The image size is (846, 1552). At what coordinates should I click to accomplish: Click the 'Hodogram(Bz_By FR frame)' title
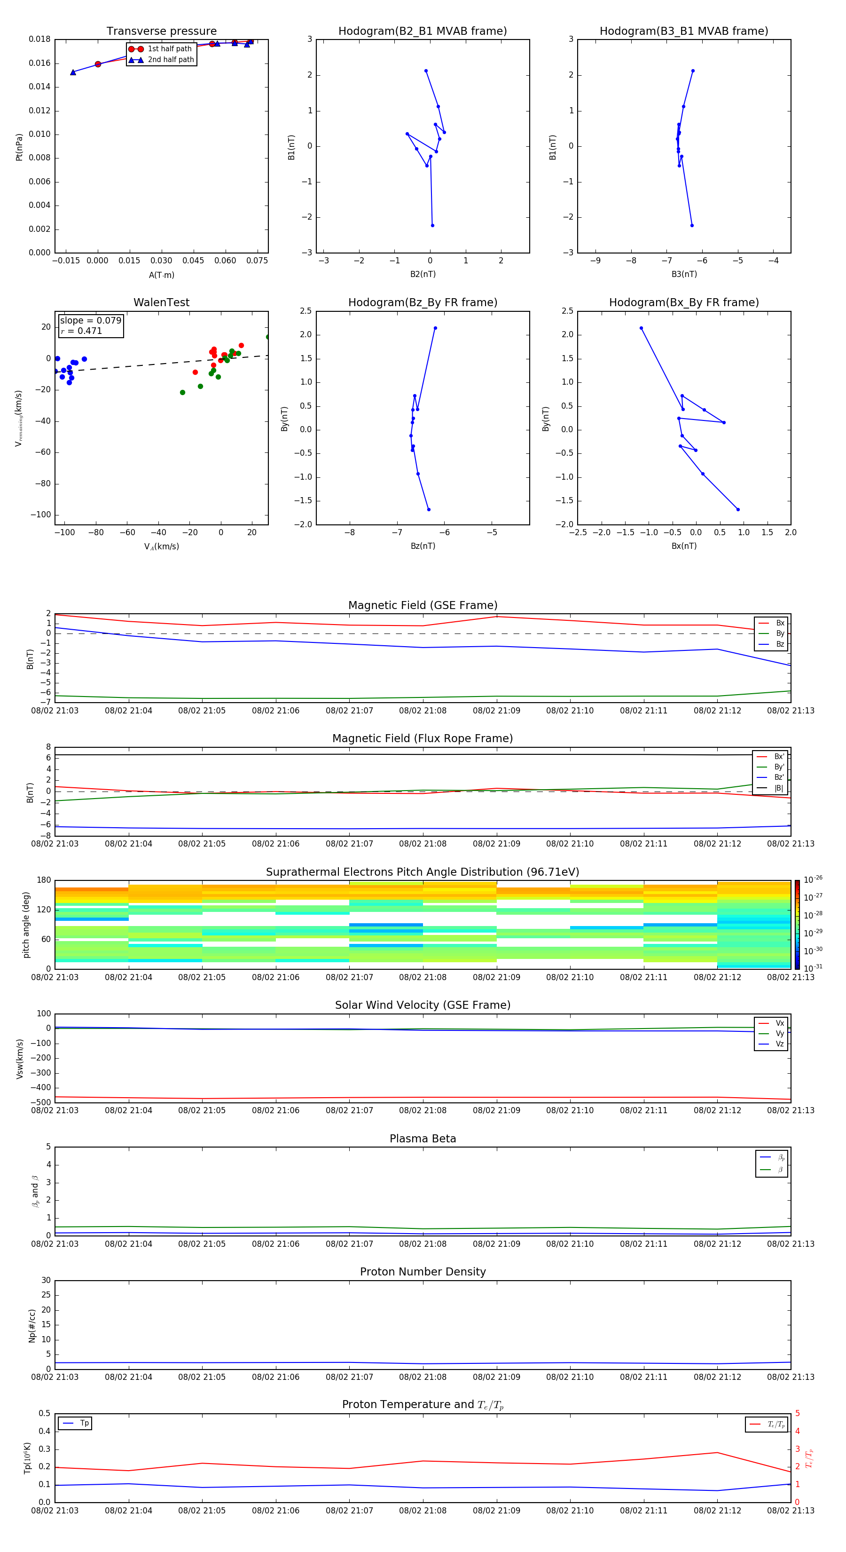coord(423,302)
